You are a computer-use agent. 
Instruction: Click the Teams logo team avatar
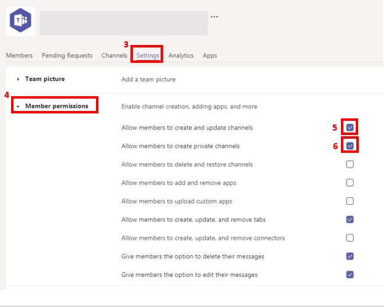[x=20, y=22]
